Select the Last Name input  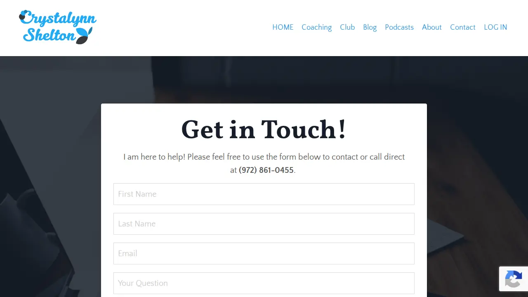[x=264, y=224]
